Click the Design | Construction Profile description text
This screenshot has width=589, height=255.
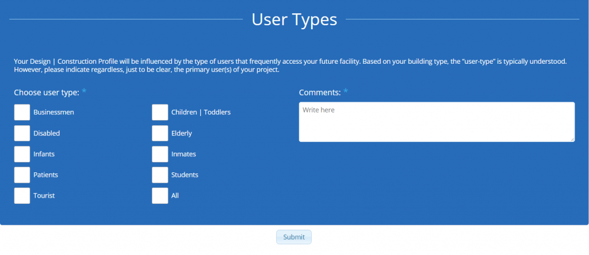tap(290, 65)
